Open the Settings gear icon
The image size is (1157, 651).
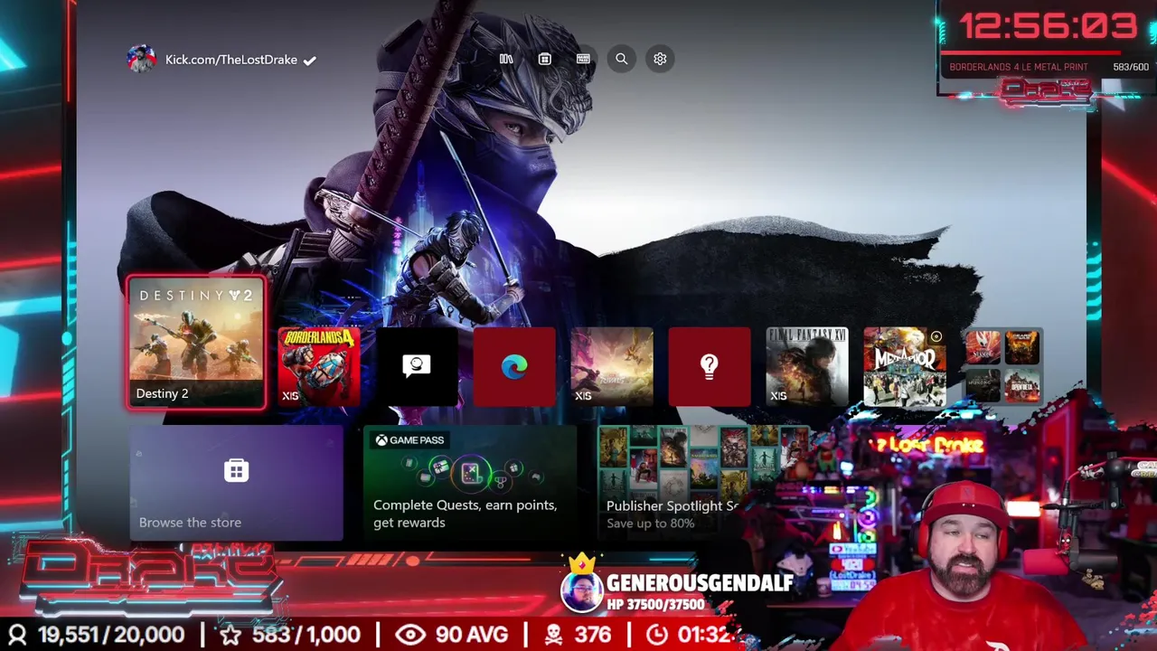[660, 59]
